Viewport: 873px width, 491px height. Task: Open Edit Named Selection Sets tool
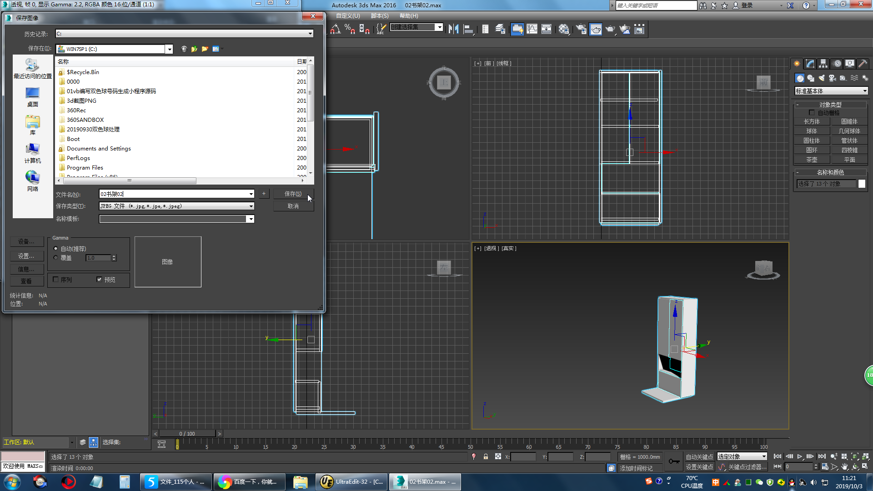click(x=381, y=29)
